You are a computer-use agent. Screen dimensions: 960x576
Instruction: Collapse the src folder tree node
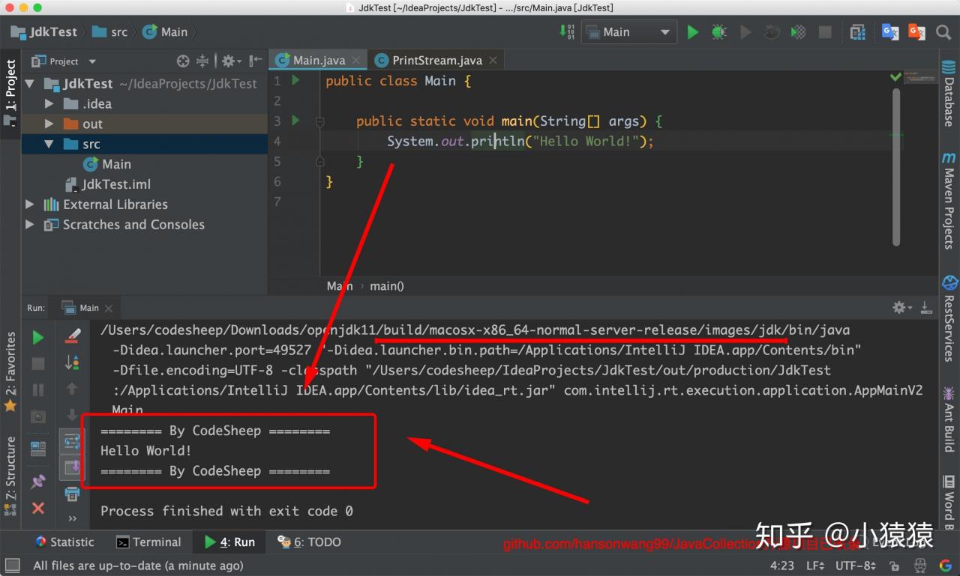click(x=49, y=144)
